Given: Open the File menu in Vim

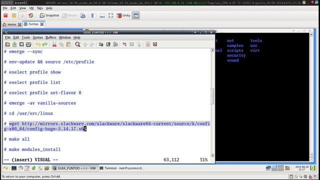Looking at the screenshot, I should click(8, 37).
